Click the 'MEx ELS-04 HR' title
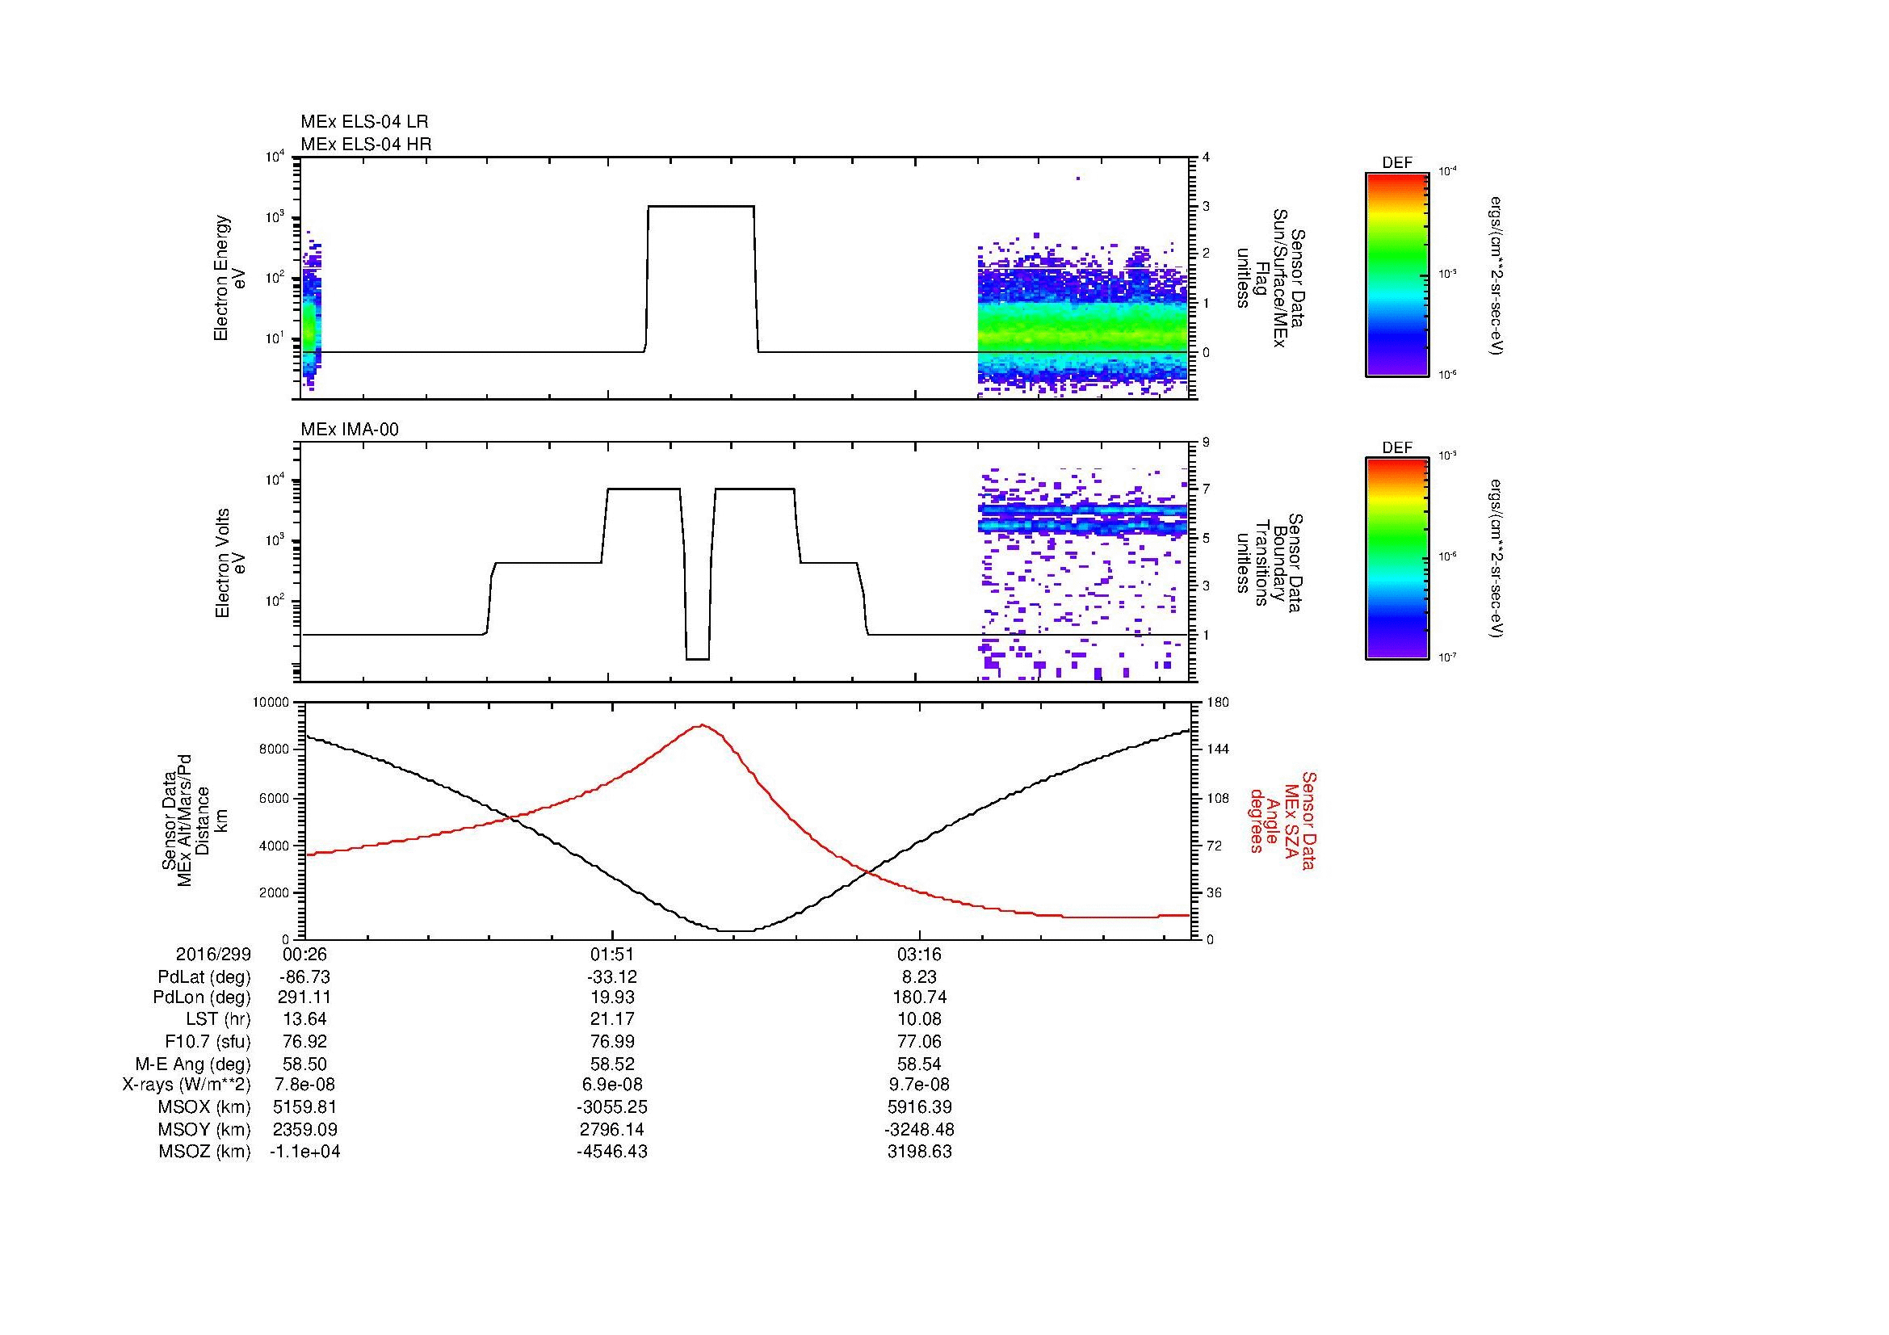Viewport: 1889px width, 1335px height. (x=366, y=145)
